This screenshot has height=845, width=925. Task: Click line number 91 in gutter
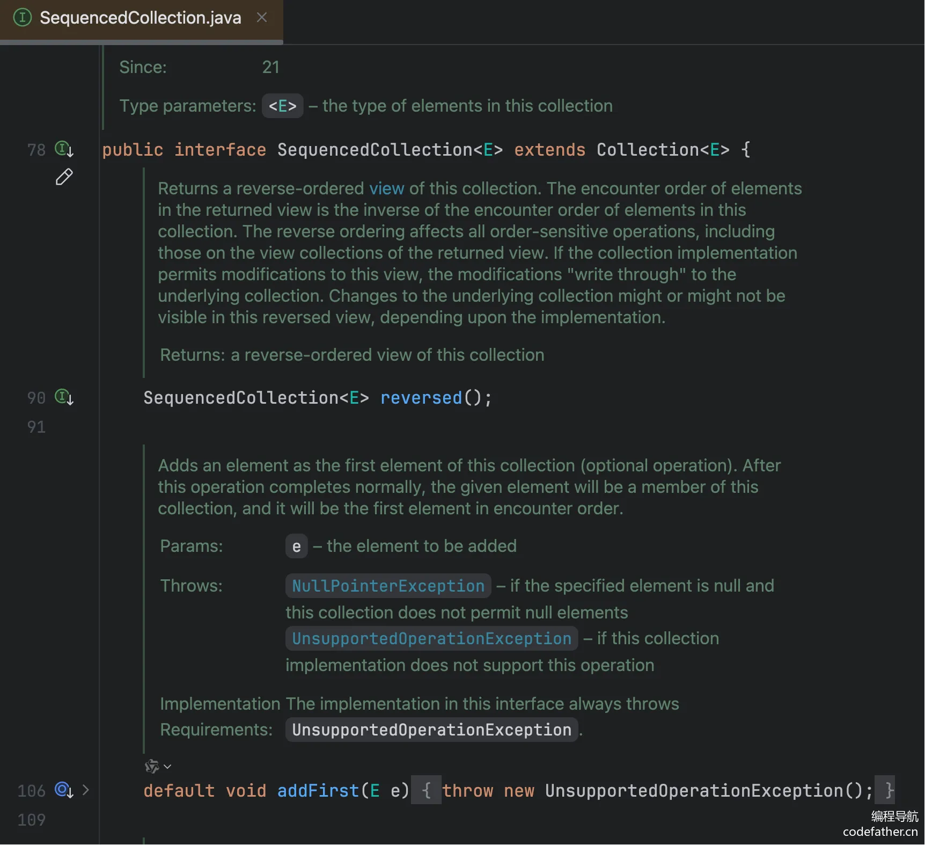[x=36, y=427]
